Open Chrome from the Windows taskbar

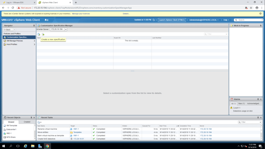(x=47, y=146)
